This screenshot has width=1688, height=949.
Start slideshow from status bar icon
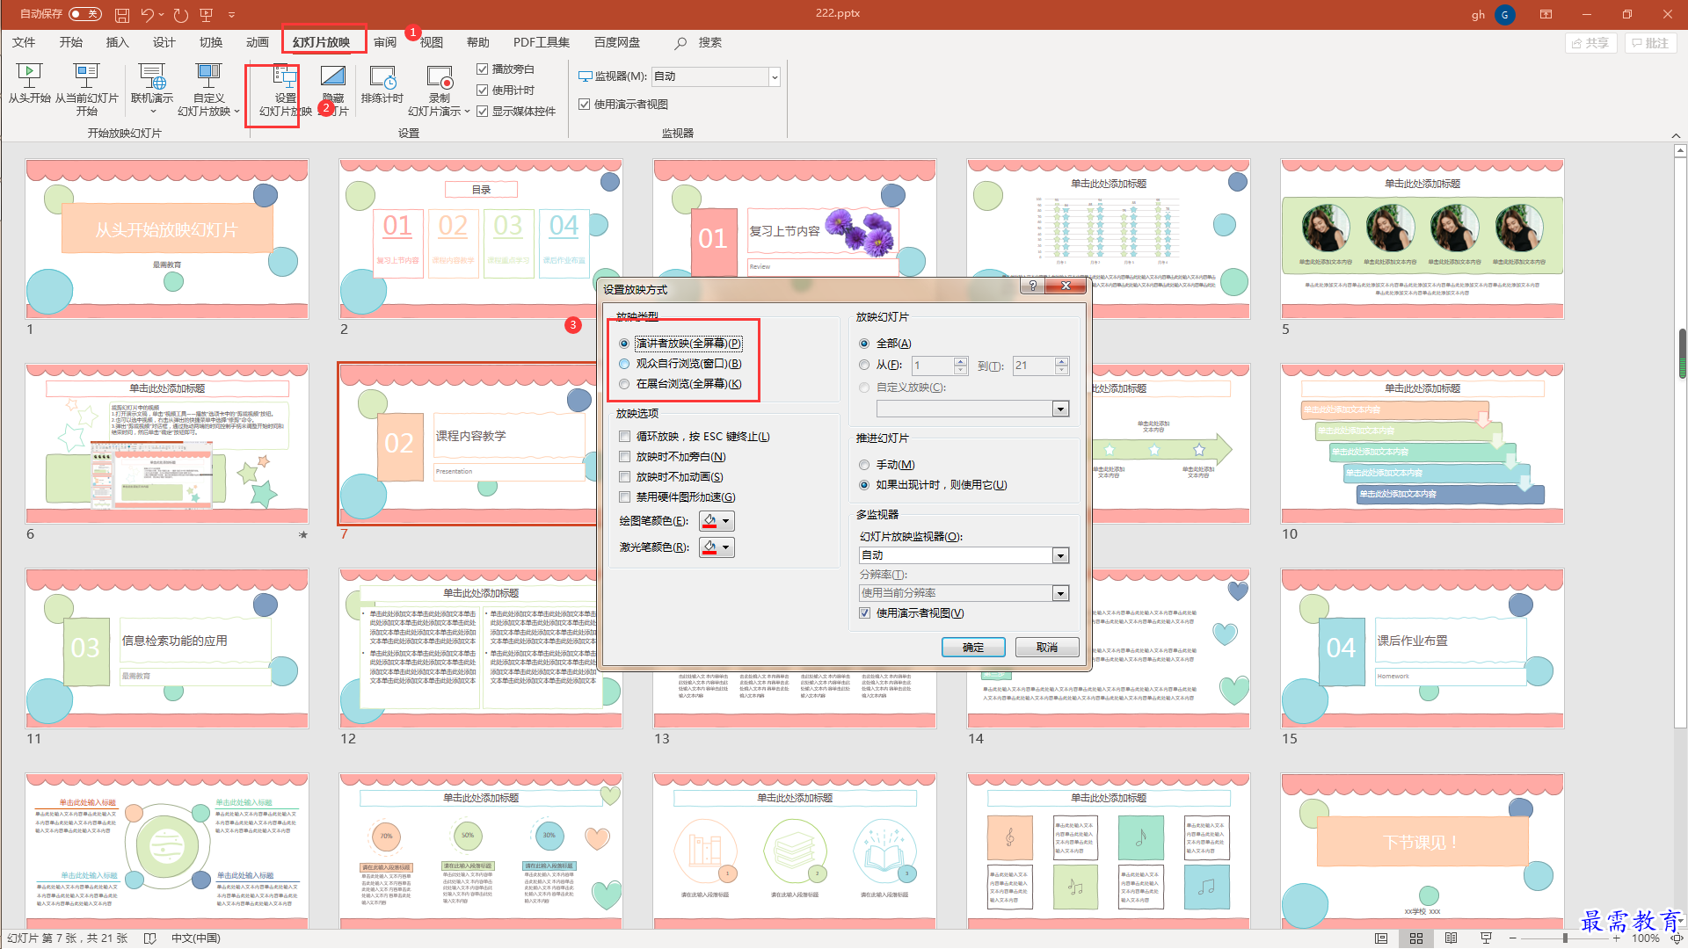[x=1486, y=938]
